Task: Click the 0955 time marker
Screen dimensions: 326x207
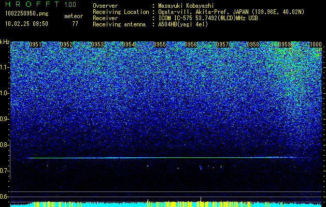Action: point(160,45)
